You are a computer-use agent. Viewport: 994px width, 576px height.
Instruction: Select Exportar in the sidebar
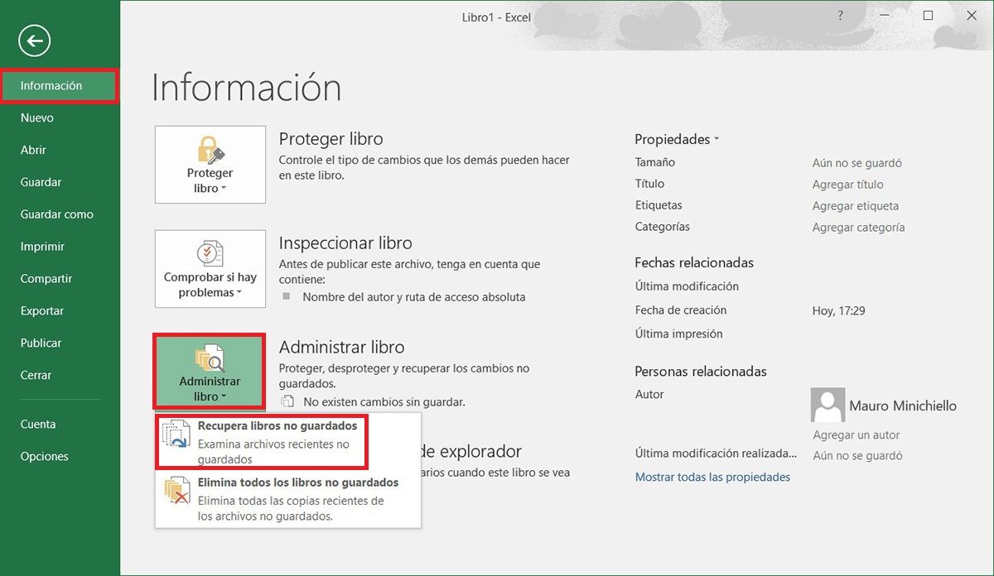41,310
